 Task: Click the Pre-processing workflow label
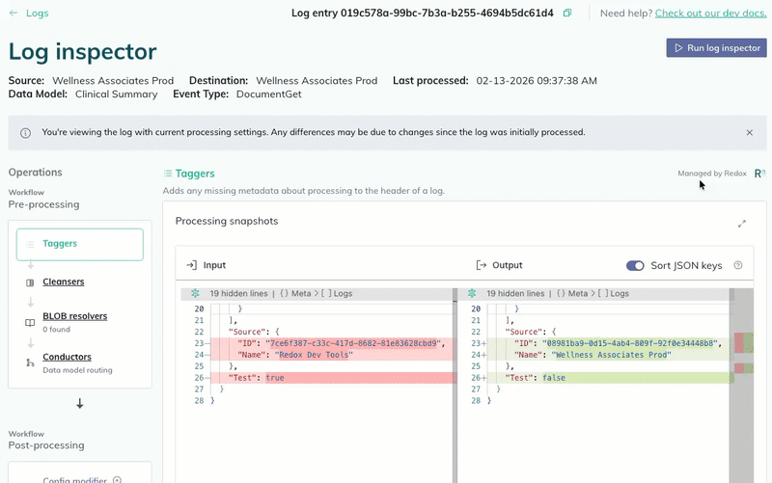43,204
